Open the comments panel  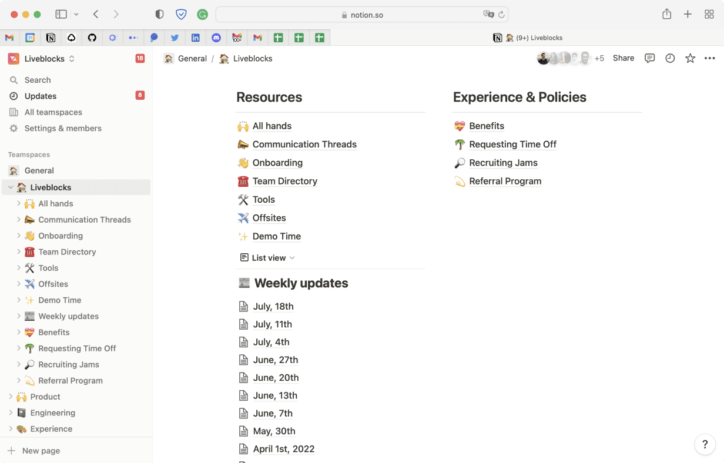pos(649,58)
